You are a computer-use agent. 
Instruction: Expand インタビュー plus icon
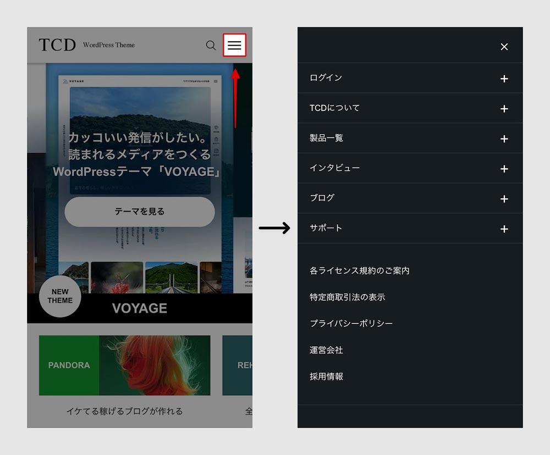point(504,169)
